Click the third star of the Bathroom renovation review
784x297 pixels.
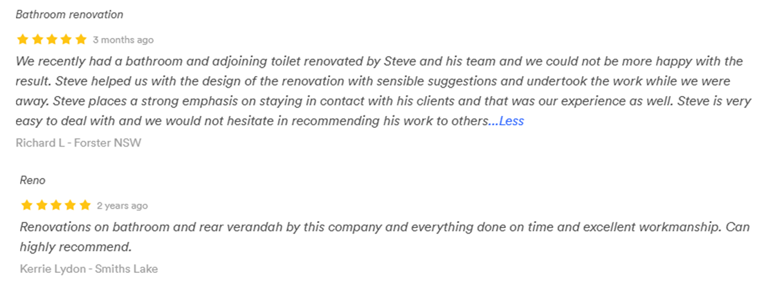click(52, 39)
